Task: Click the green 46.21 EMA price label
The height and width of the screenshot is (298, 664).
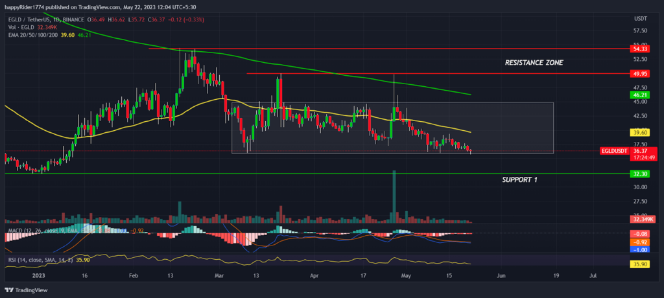Action: point(639,95)
